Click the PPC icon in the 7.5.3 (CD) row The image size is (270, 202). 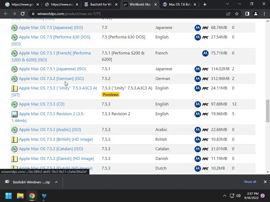click(205, 104)
